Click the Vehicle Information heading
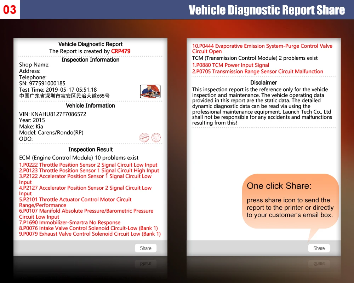The height and width of the screenshot is (283, 354). click(90, 106)
